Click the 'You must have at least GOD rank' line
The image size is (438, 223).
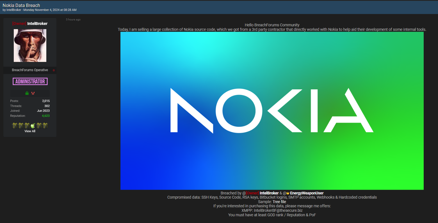pyautogui.click(x=272, y=215)
